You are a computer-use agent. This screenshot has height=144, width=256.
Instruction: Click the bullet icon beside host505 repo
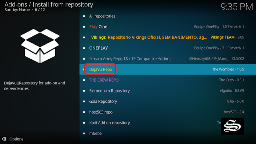pos(84,112)
